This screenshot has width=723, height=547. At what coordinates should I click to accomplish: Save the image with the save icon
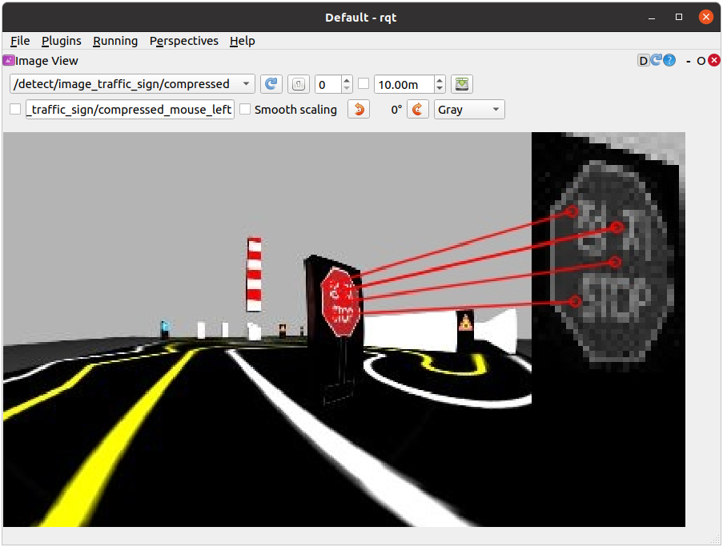pos(462,84)
